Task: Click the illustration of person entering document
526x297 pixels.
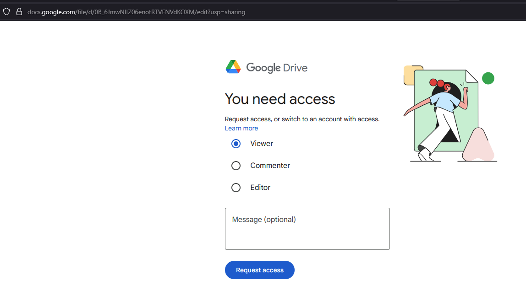Action: (x=450, y=113)
